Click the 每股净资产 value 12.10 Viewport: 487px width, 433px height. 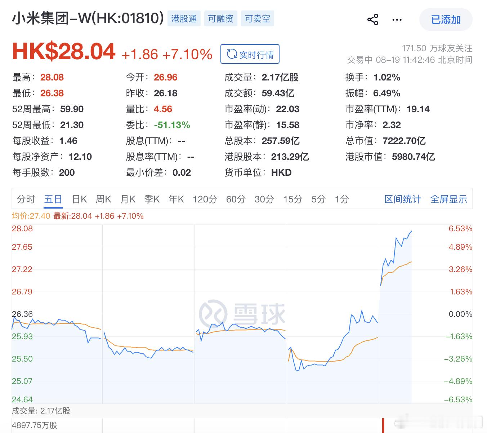[x=80, y=157]
